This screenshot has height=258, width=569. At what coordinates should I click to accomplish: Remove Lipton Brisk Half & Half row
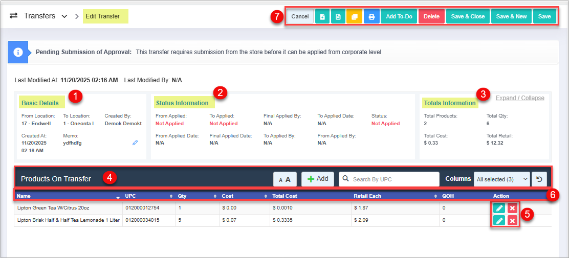[512, 220]
